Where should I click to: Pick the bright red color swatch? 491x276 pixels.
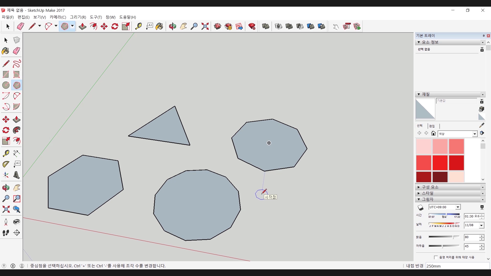tap(440, 163)
